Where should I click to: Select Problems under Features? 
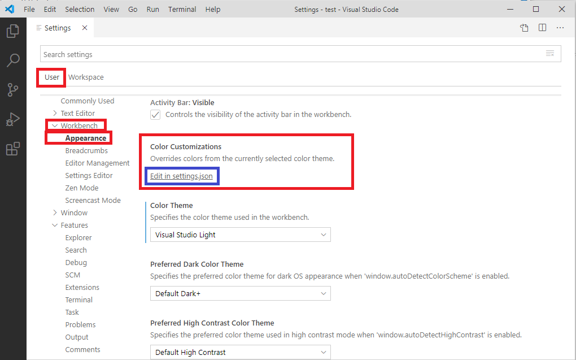[80, 325]
